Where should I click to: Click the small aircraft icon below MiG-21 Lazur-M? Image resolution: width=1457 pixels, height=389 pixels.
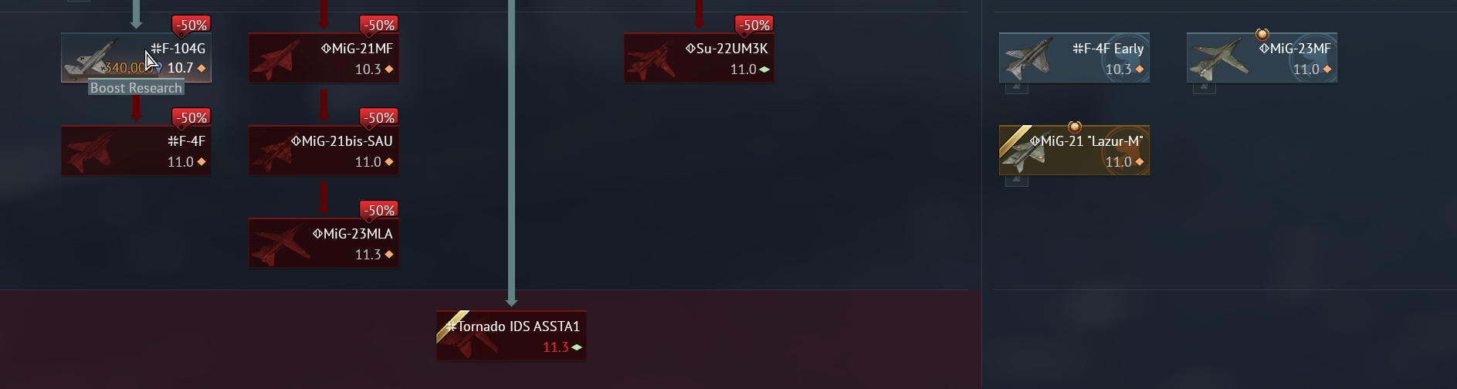[1017, 180]
